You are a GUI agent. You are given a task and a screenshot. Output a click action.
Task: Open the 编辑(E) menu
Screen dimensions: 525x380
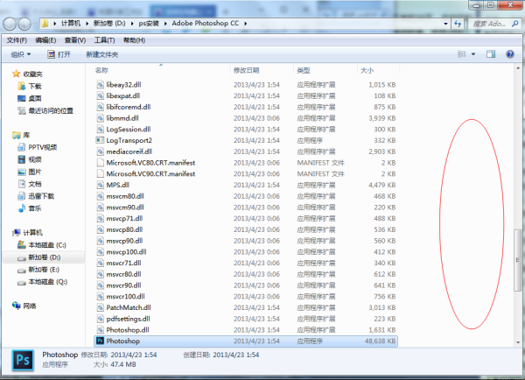click(x=45, y=40)
